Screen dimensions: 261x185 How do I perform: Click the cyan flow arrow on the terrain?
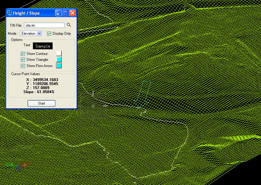click(142, 94)
